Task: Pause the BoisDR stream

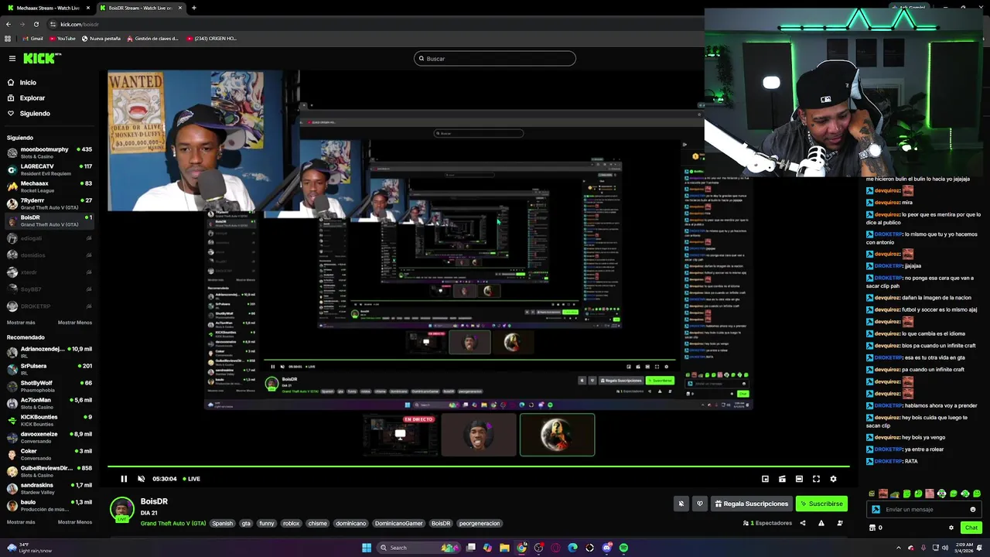Action: (x=124, y=479)
